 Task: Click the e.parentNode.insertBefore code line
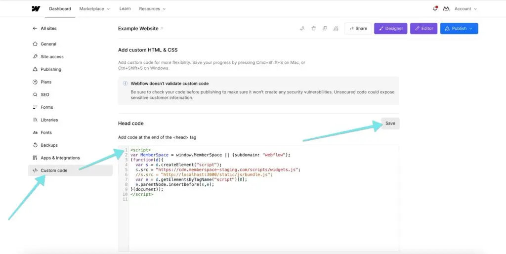(174, 184)
